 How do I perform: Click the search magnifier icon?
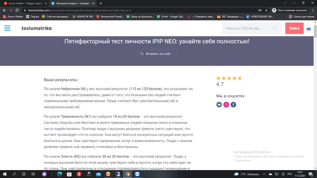[x=275, y=28]
